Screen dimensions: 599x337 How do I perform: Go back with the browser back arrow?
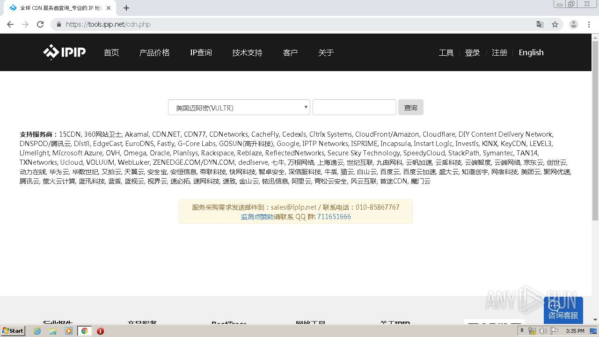(x=10, y=24)
